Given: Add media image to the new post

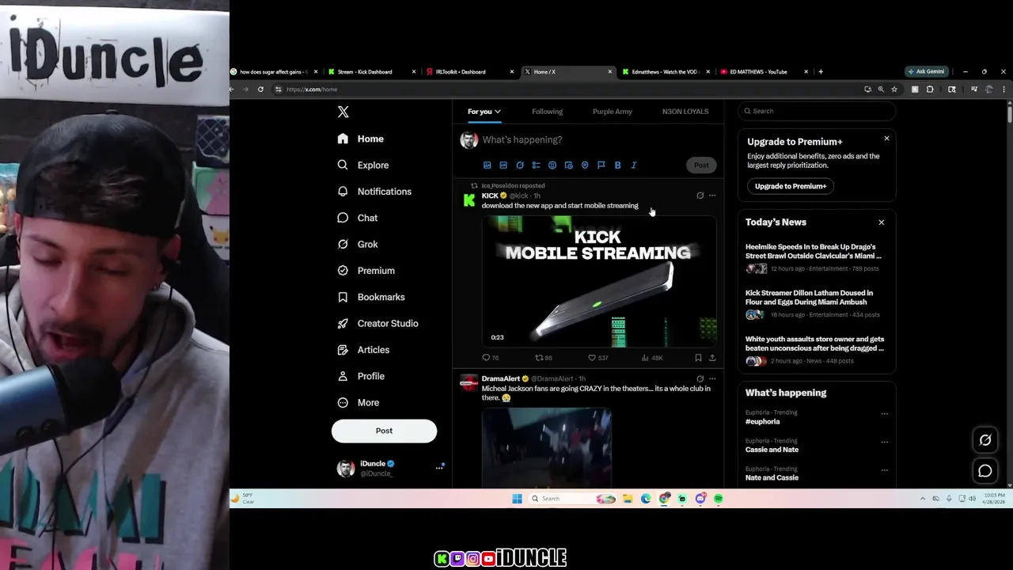Looking at the screenshot, I should (x=487, y=165).
